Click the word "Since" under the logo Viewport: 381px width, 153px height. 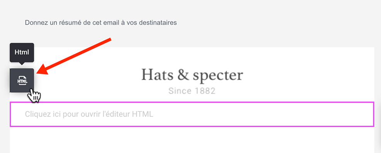[179, 91]
